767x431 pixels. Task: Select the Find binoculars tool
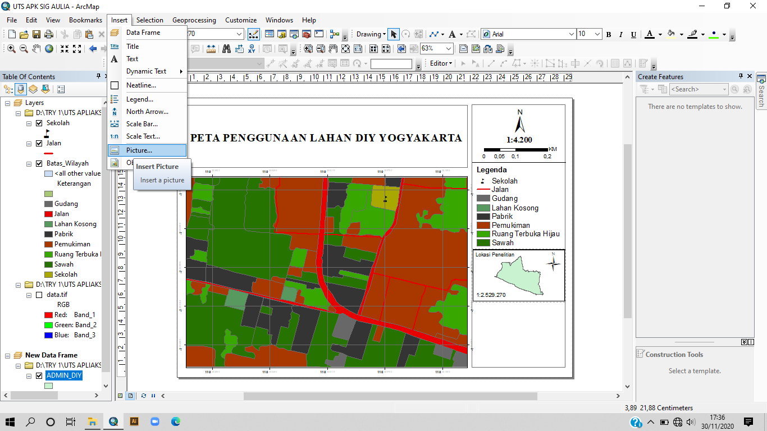pos(226,49)
